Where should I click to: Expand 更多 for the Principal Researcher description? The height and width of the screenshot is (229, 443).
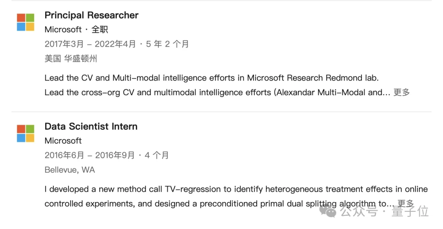coord(402,92)
